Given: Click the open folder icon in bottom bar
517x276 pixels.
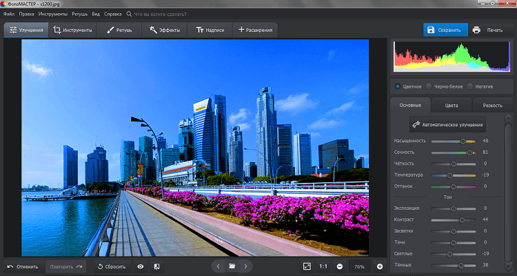Looking at the screenshot, I should point(232,266).
